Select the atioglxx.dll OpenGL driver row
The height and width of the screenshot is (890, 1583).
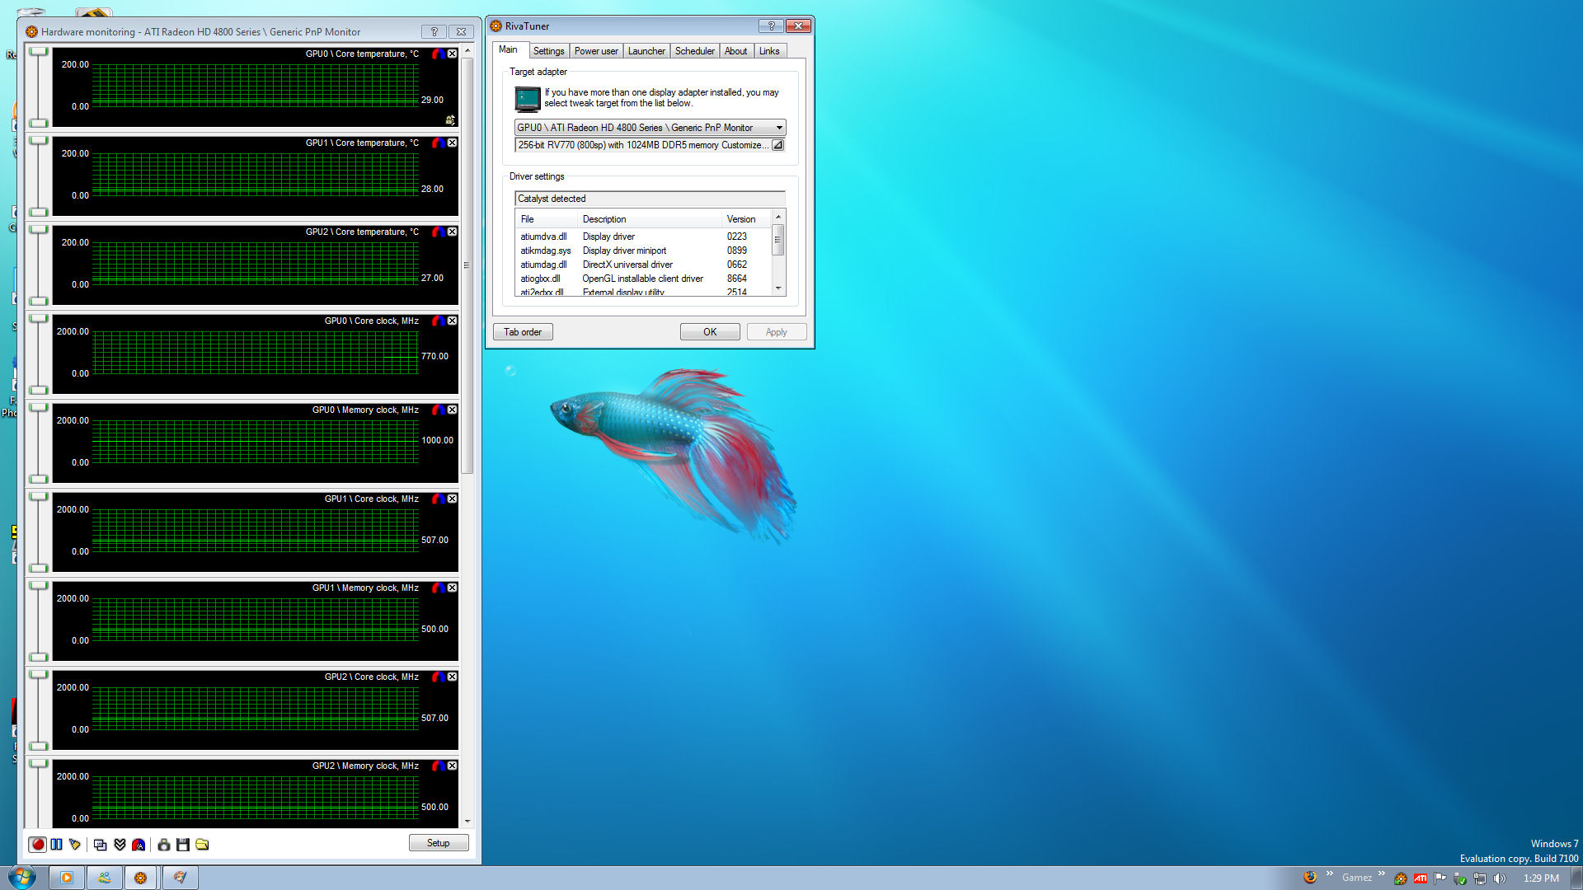[x=643, y=279]
